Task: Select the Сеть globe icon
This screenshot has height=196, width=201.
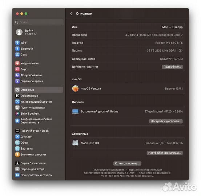Action: 17,54
